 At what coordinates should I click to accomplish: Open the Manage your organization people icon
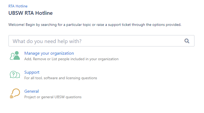click(15, 56)
